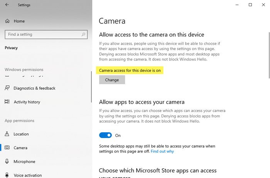This screenshot has width=270, height=178.
Task: Click the Activity history icon
Action: pos(7,102)
